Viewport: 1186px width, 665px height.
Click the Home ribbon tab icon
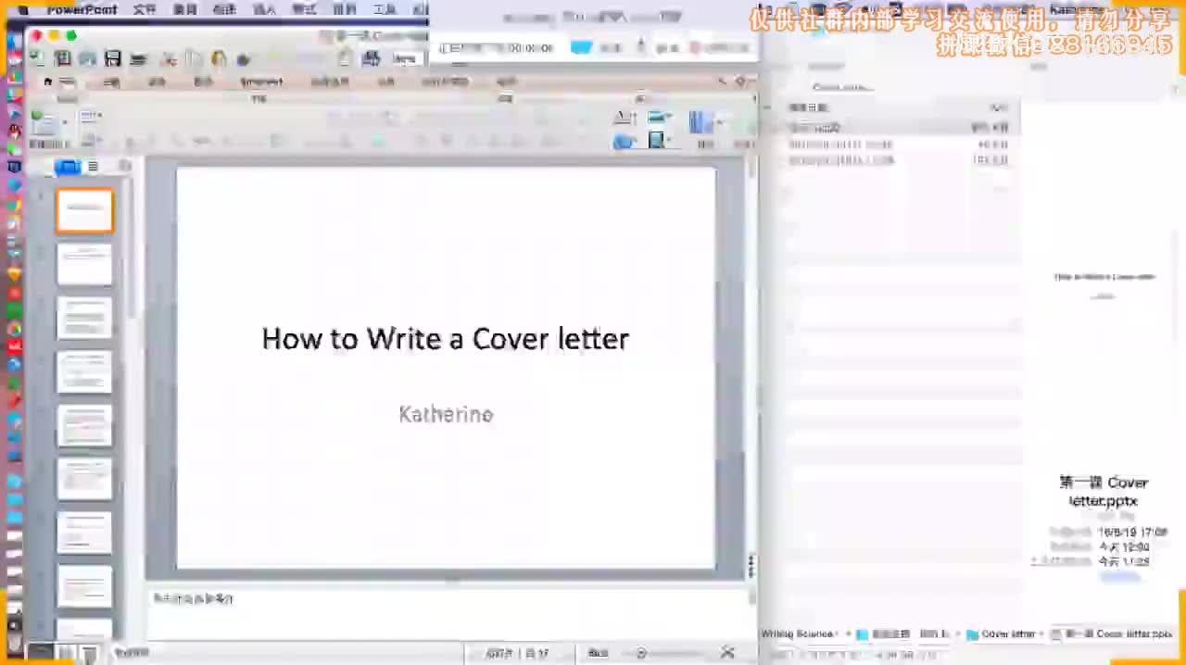pyautogui.click(x=48, y=82)
